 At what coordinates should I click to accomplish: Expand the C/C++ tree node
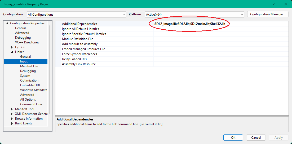point(12,47)
